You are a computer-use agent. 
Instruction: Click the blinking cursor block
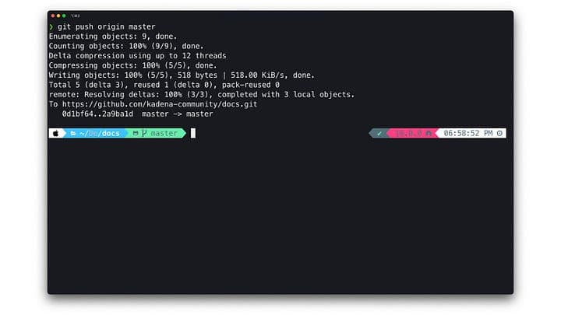coord(193,133)
